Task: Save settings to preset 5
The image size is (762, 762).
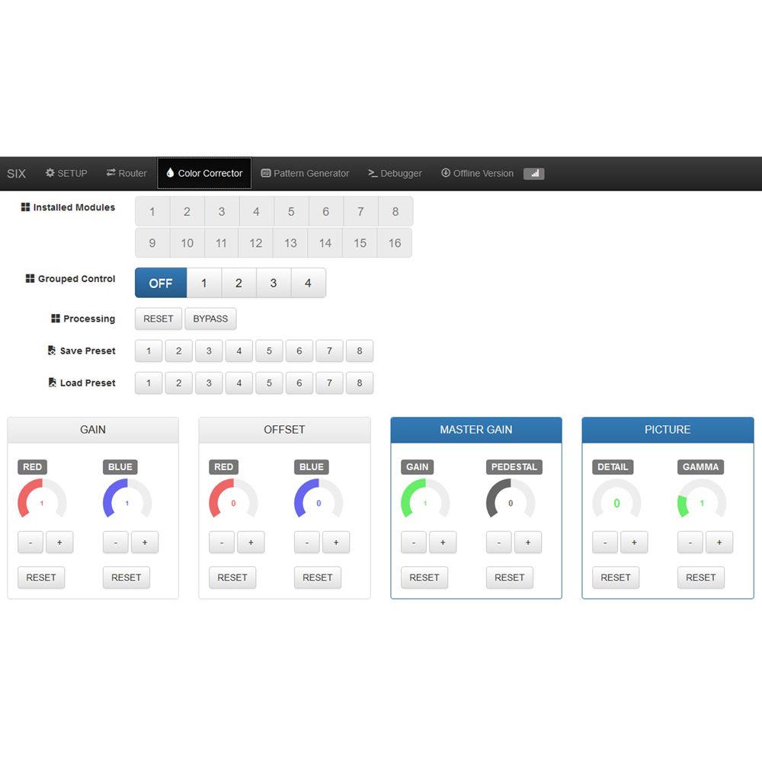Action: click(x=269, y=351)
